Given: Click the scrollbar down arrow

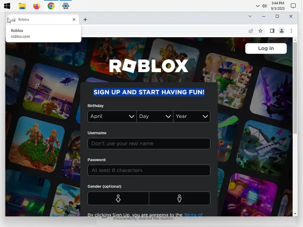Looking at the screenshot, I should click(x=295, y=214).
